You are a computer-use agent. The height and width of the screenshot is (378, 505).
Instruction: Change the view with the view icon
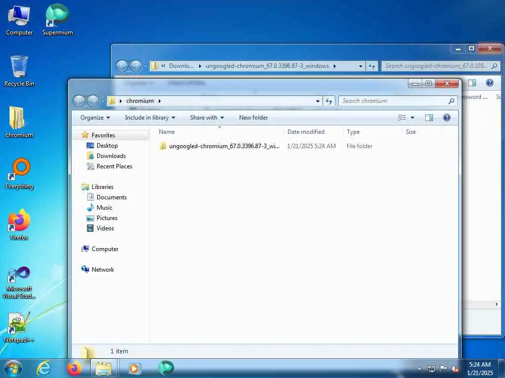(x=401, y=118)
